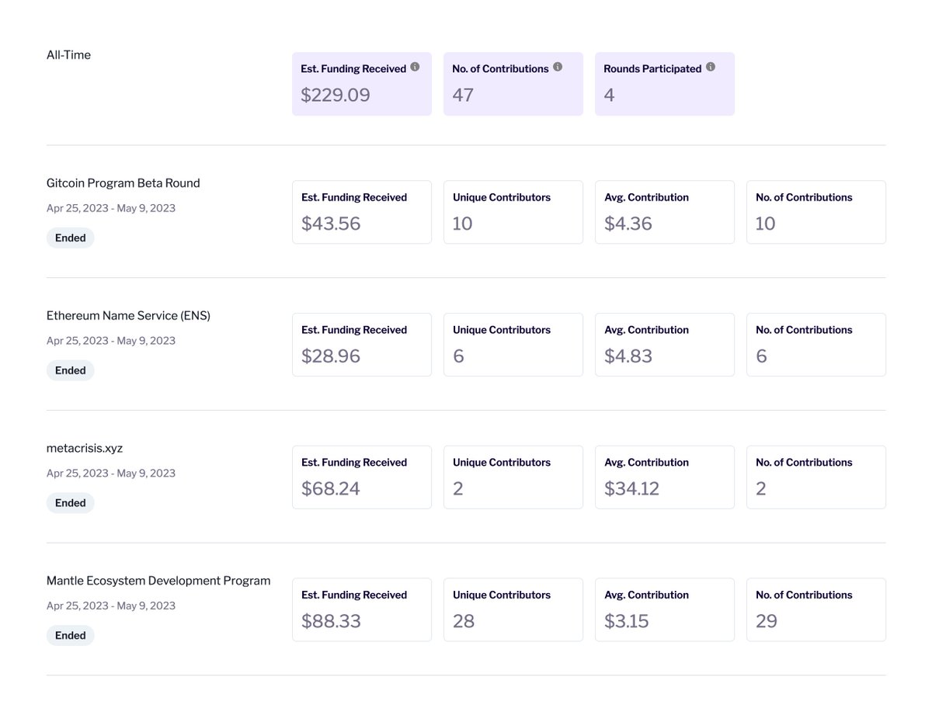
Task: Click Ended badge under metacrisis.xyz
Action: coord(71,503)
